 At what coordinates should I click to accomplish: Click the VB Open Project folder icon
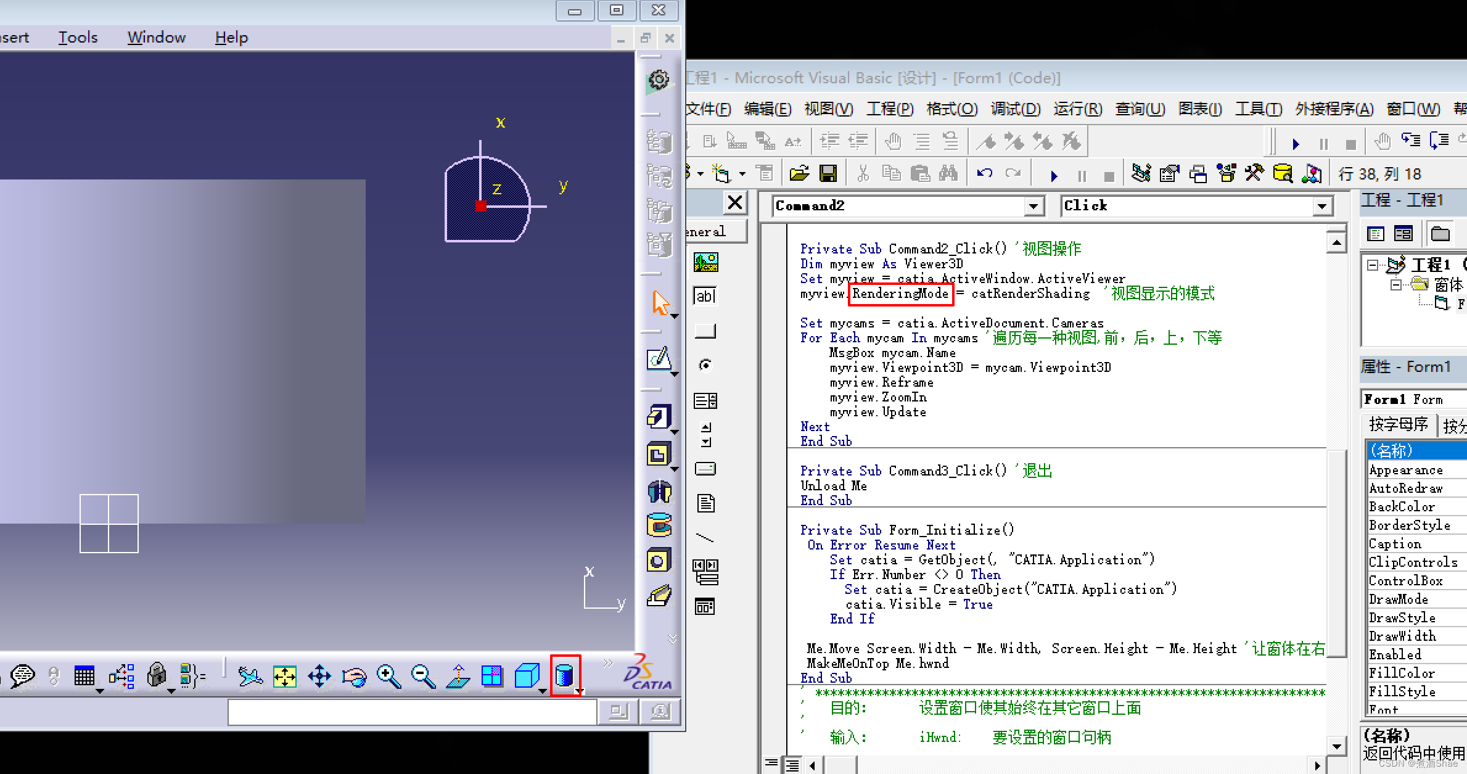tap(799, 174)
